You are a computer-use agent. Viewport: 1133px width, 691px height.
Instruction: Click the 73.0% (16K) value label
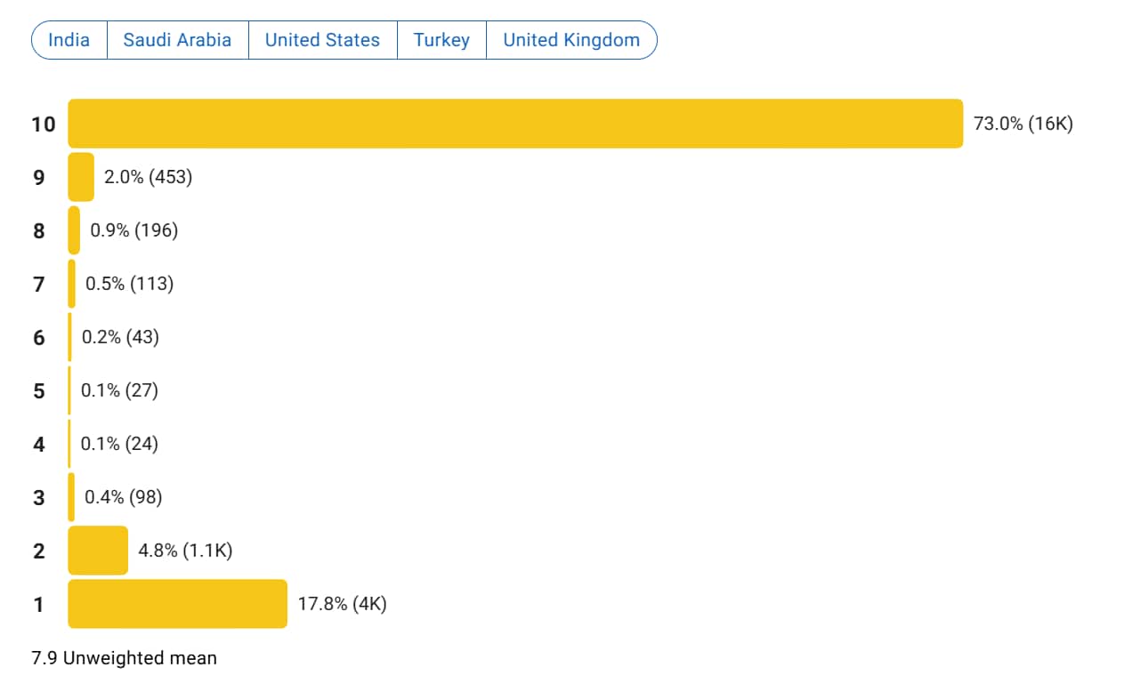1023,124
